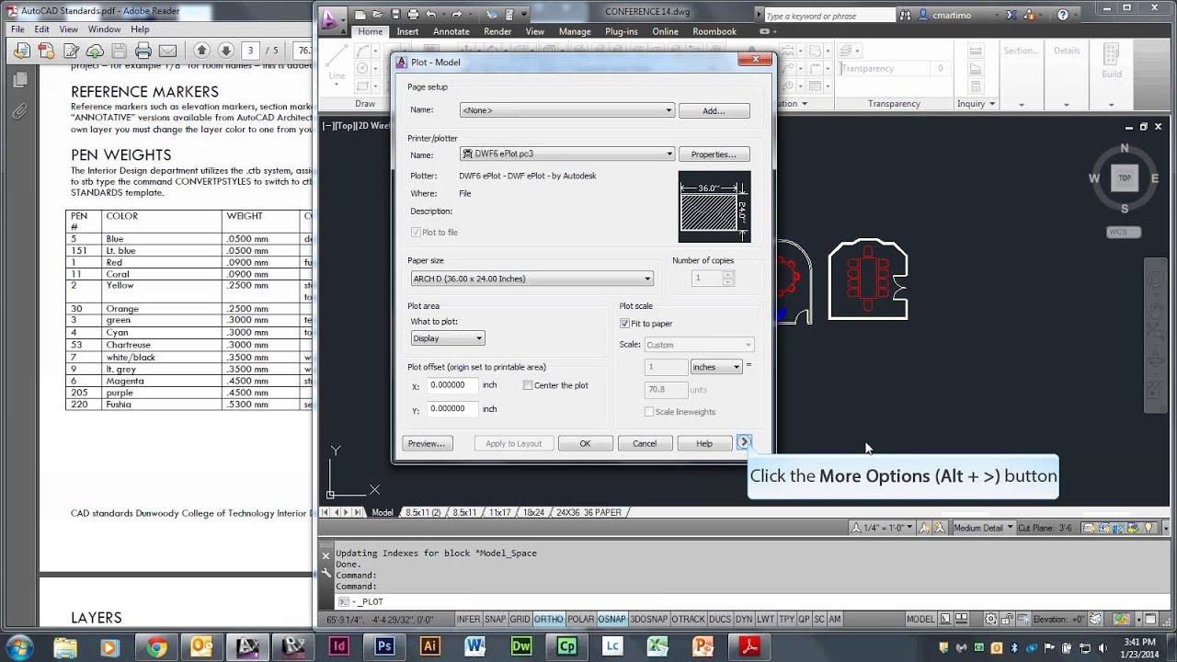Viewport: 1177px width, 662px height.
Task: Open the Paper size dropdown
Action: [531, 279]
